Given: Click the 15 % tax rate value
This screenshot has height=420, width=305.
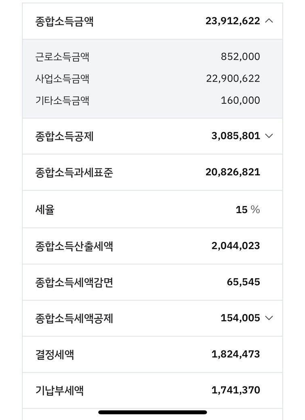Looking at the screenshot, I should point(248,210).
